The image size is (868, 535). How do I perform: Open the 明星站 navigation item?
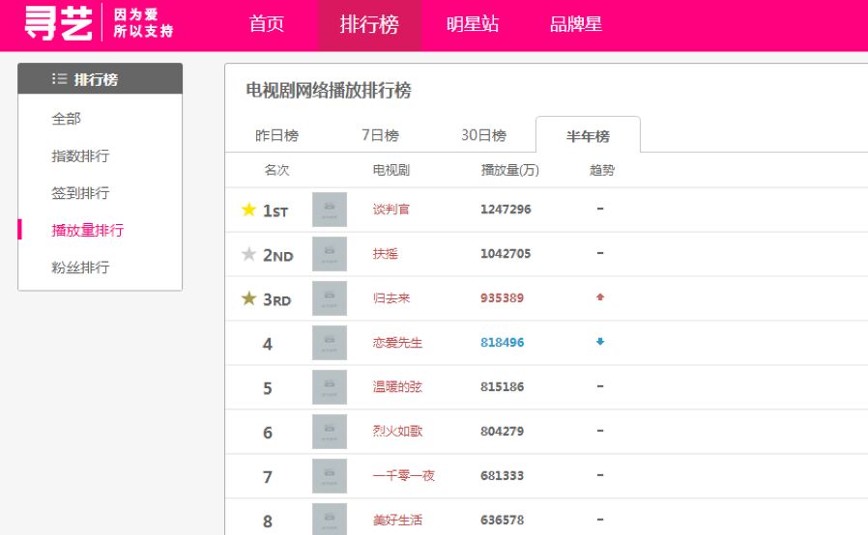473,24
